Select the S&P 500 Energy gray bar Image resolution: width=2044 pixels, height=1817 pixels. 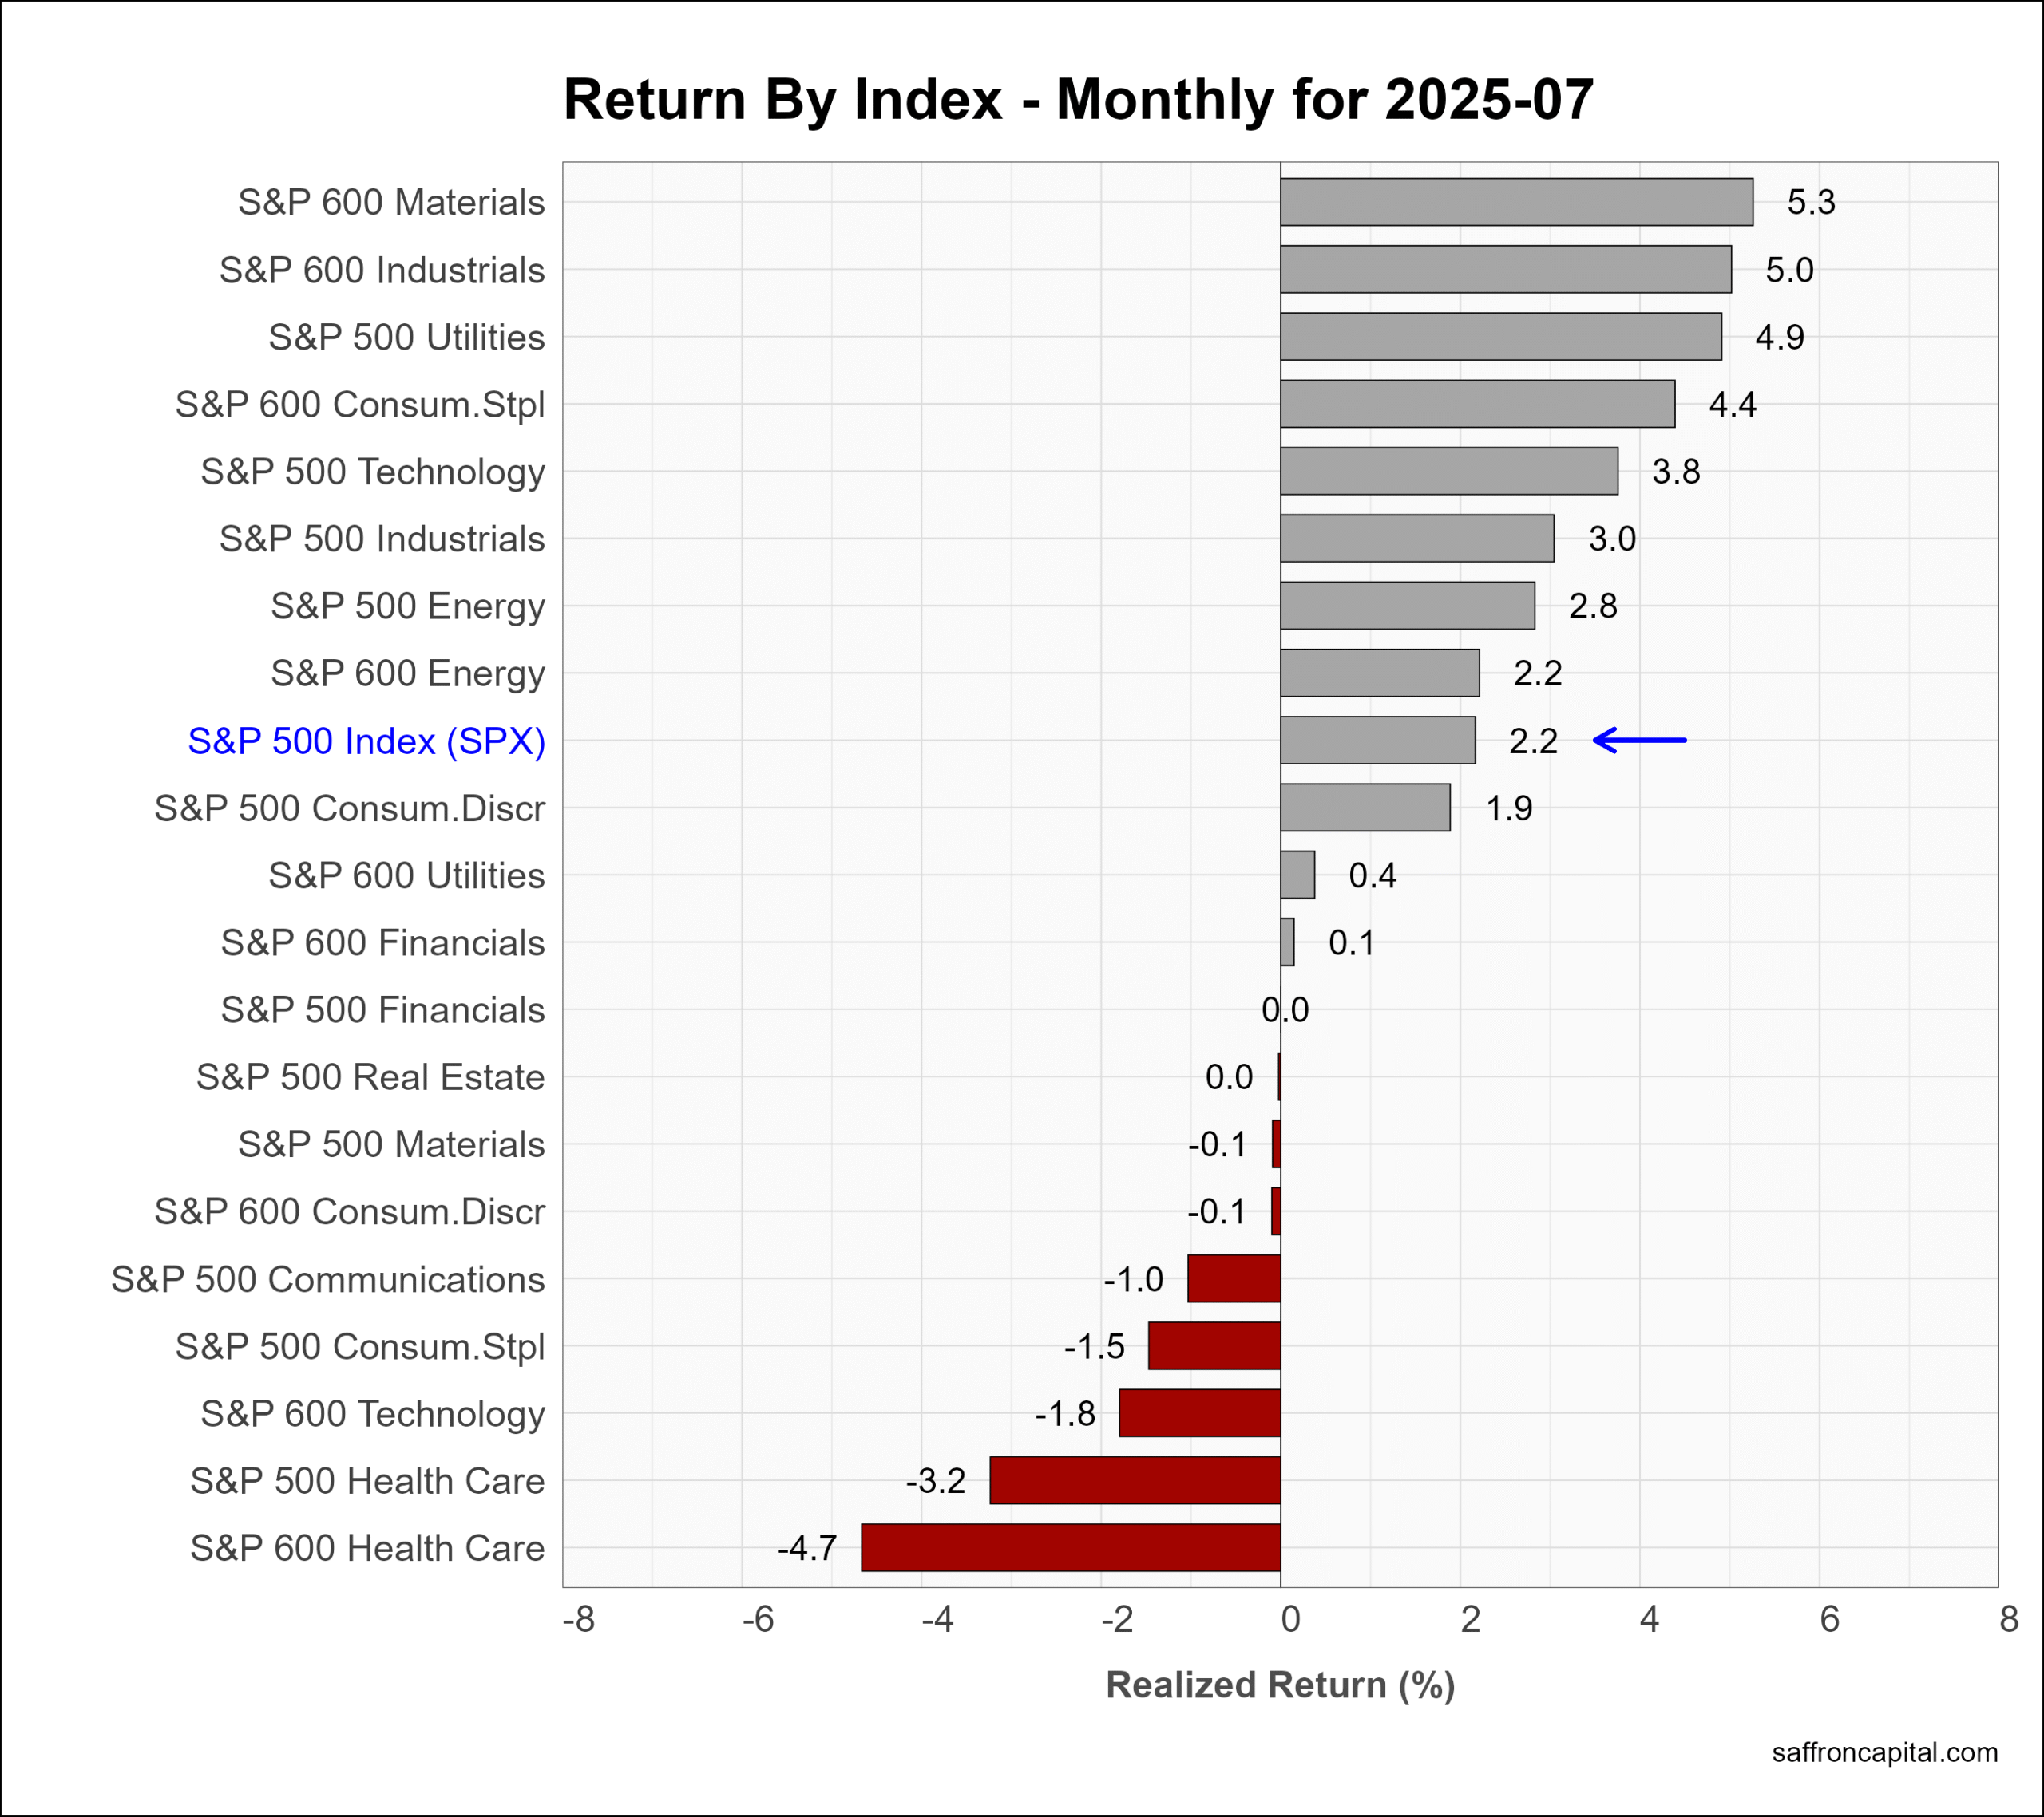[1408, 606]
